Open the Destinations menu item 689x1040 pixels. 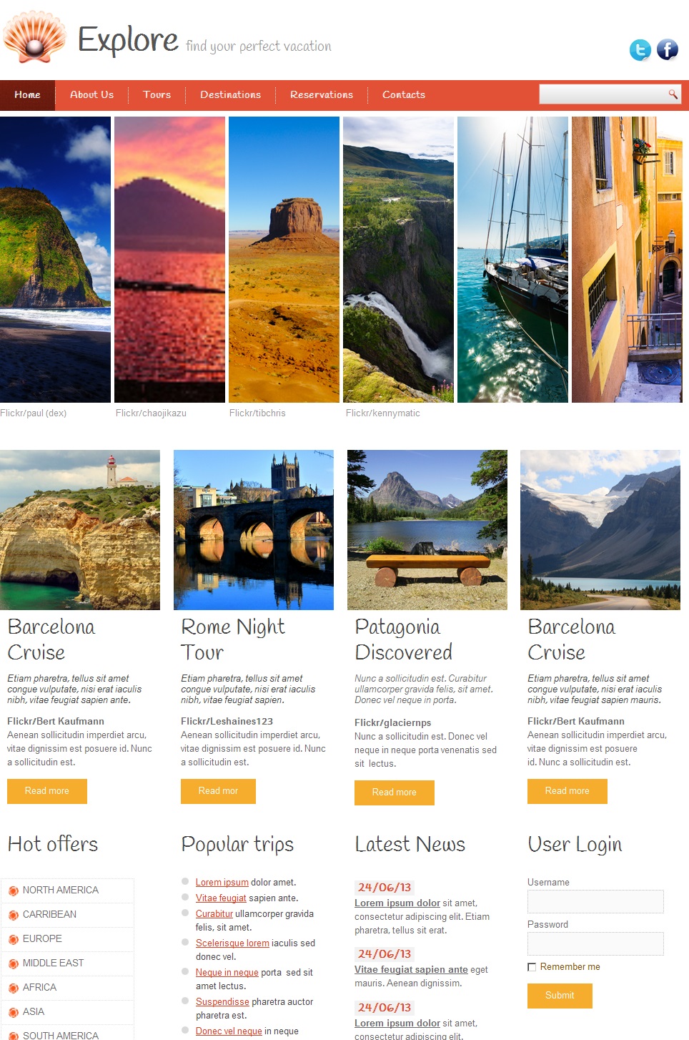pyautogui.click(x=230, y=94)
